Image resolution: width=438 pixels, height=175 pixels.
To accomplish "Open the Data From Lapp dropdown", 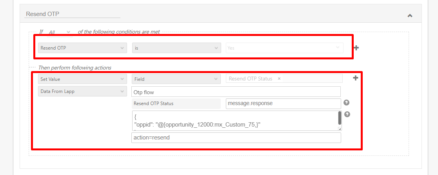I will tap(82, 92).
